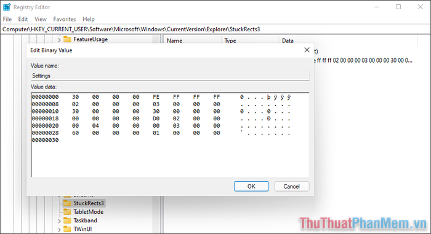Click offset 00000030 in value data
The image size is (431, 234).
45,140
